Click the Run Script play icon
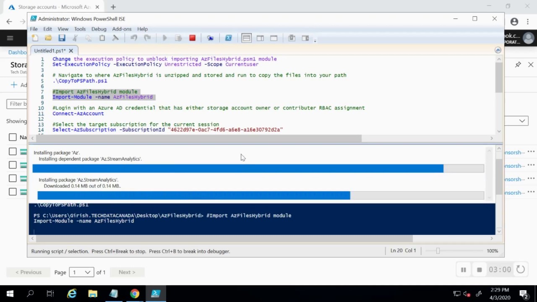The width and height of the screenshot is (537, 302). [165, 38]
